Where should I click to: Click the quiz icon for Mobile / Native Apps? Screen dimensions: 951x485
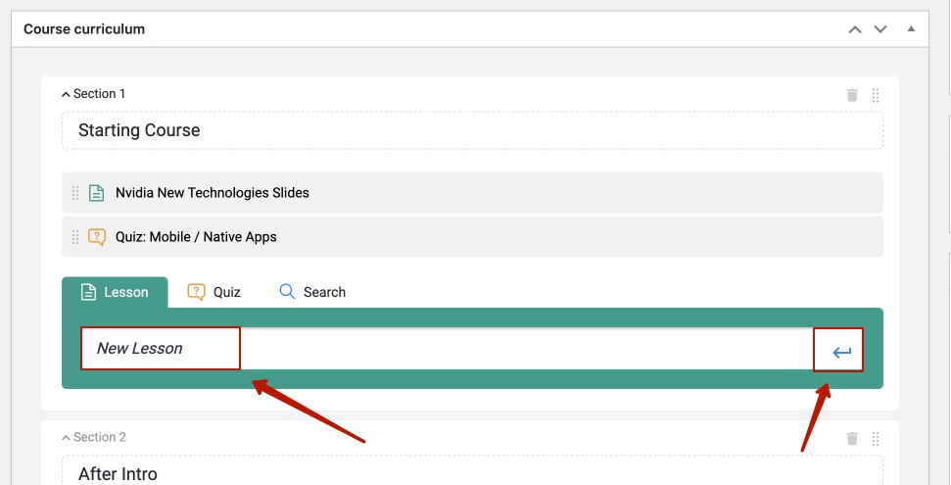[x=96, y=237]
